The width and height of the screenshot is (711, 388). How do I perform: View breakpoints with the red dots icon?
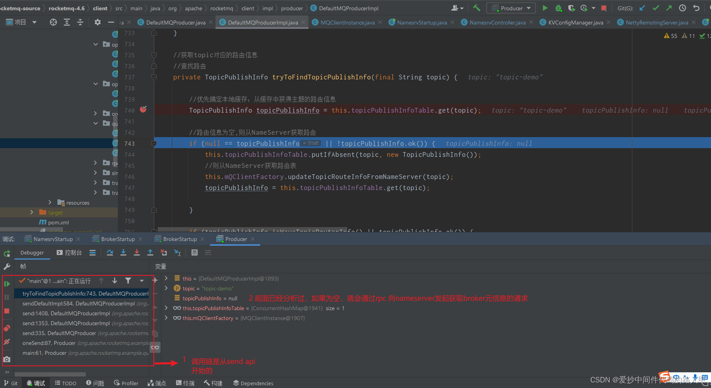(7, 328)
